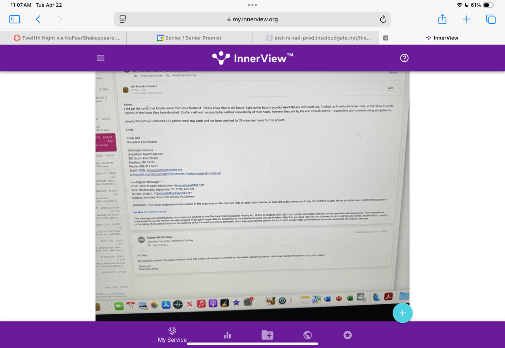This screenshot has width=505, height=348.
Task: Open the InnerView help question mark
Action: [x=404, y=58]
